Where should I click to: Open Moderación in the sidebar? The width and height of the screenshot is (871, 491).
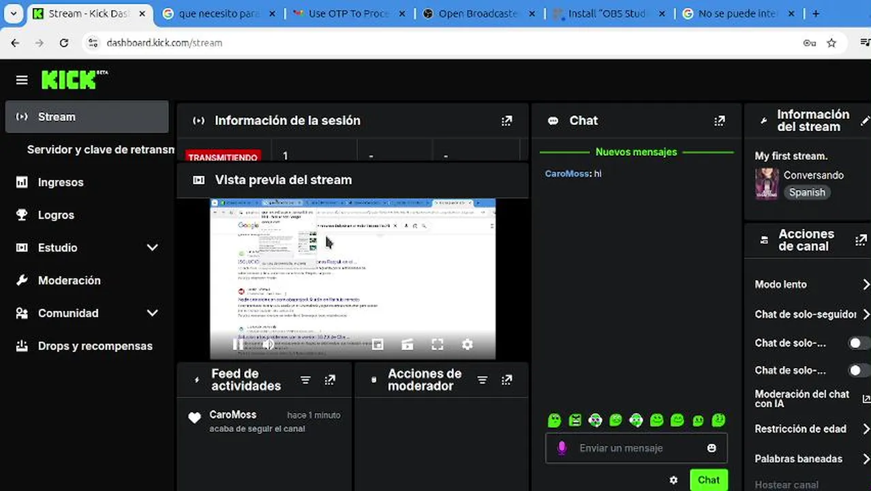point(87,280)
